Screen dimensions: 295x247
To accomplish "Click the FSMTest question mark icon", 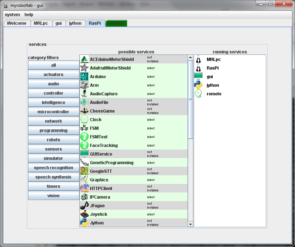I will (x=84, y=137).
